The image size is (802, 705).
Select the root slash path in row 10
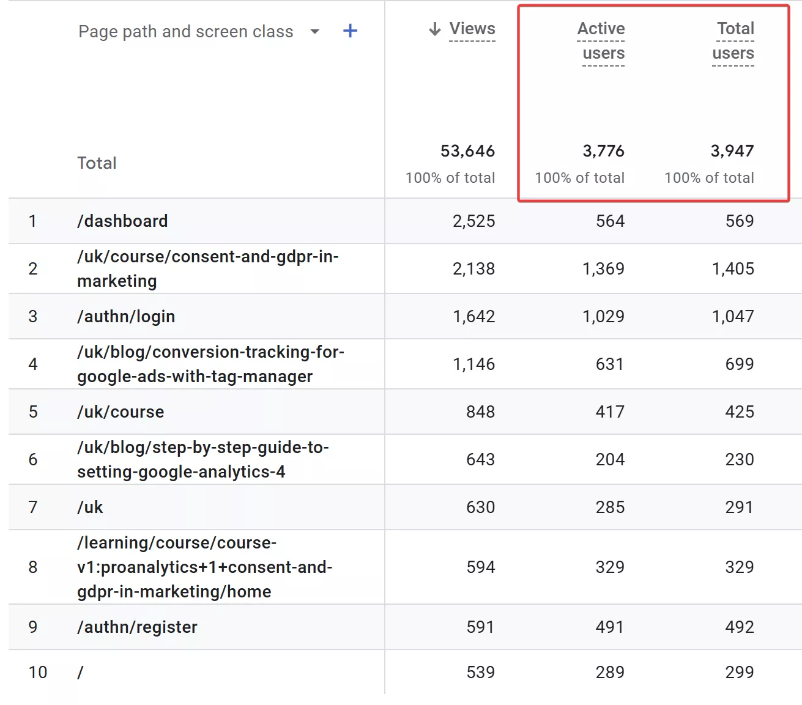[x=80, y=672]
